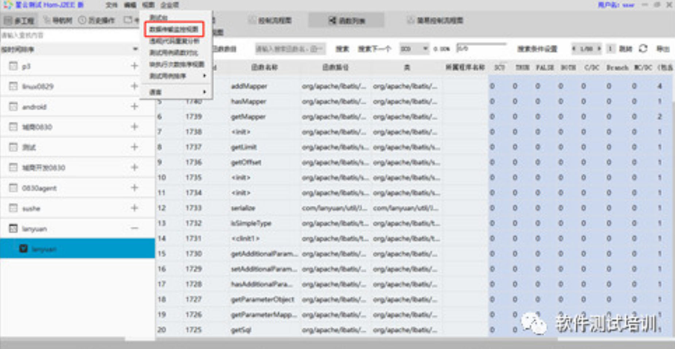Choose the red-boxed data transfer monitoring view entry

pos(174,29)
